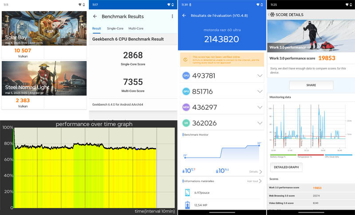Expand the UX score 362026 chevron
355x215 pixels.
(x=260, y=123)
